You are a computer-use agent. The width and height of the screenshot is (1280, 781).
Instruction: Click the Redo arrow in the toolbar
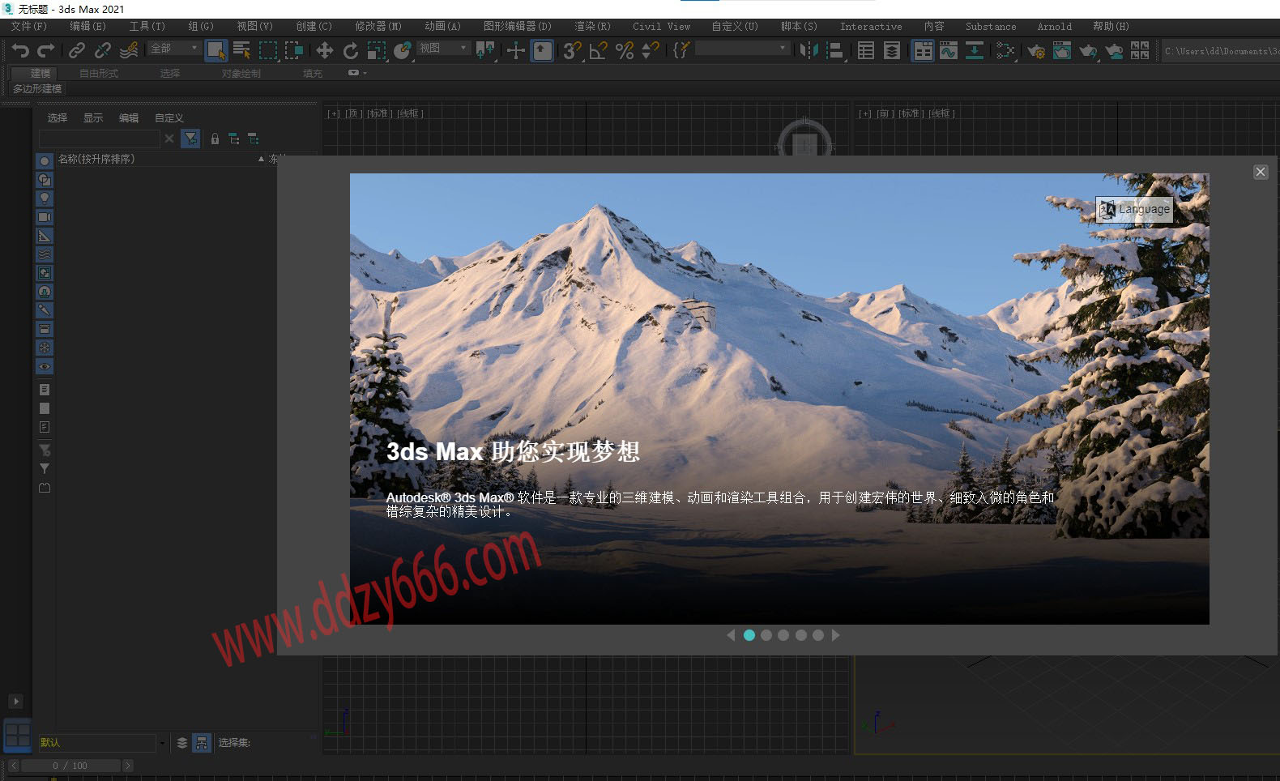pos(46,50)
